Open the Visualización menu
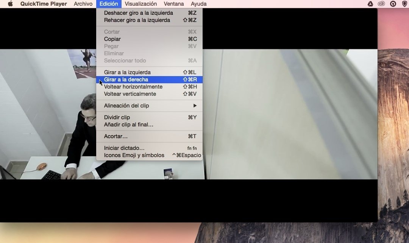The width and height of the screenshot is (409, 243). click(141, 4)
